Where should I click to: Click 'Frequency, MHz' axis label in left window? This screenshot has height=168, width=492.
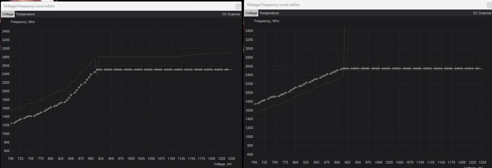23,22
